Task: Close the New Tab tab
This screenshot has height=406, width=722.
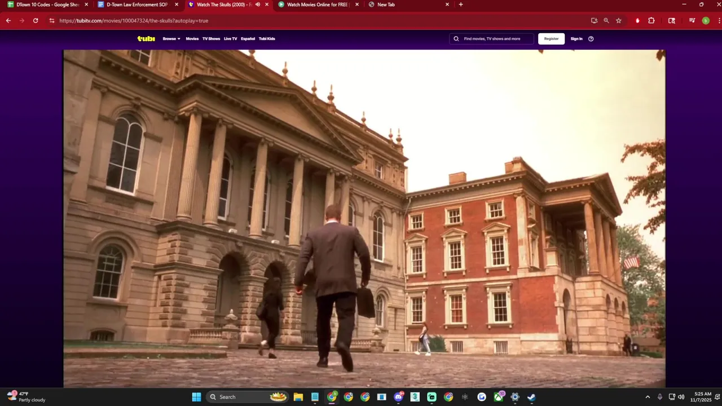Action: click(x=447, y=5)
